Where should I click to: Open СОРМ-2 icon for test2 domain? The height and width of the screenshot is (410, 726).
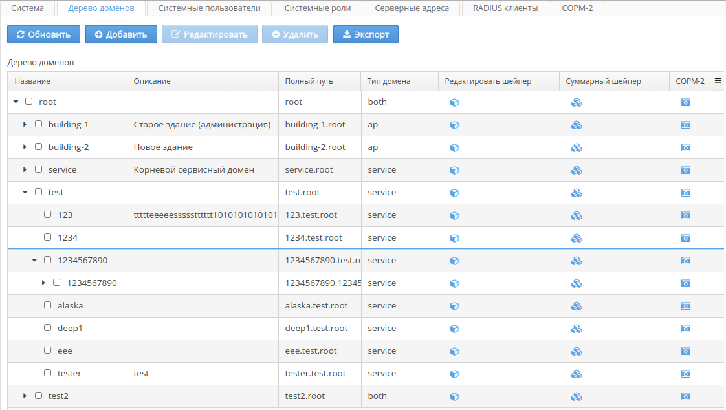pyautogui.click(x=685, y=396)
